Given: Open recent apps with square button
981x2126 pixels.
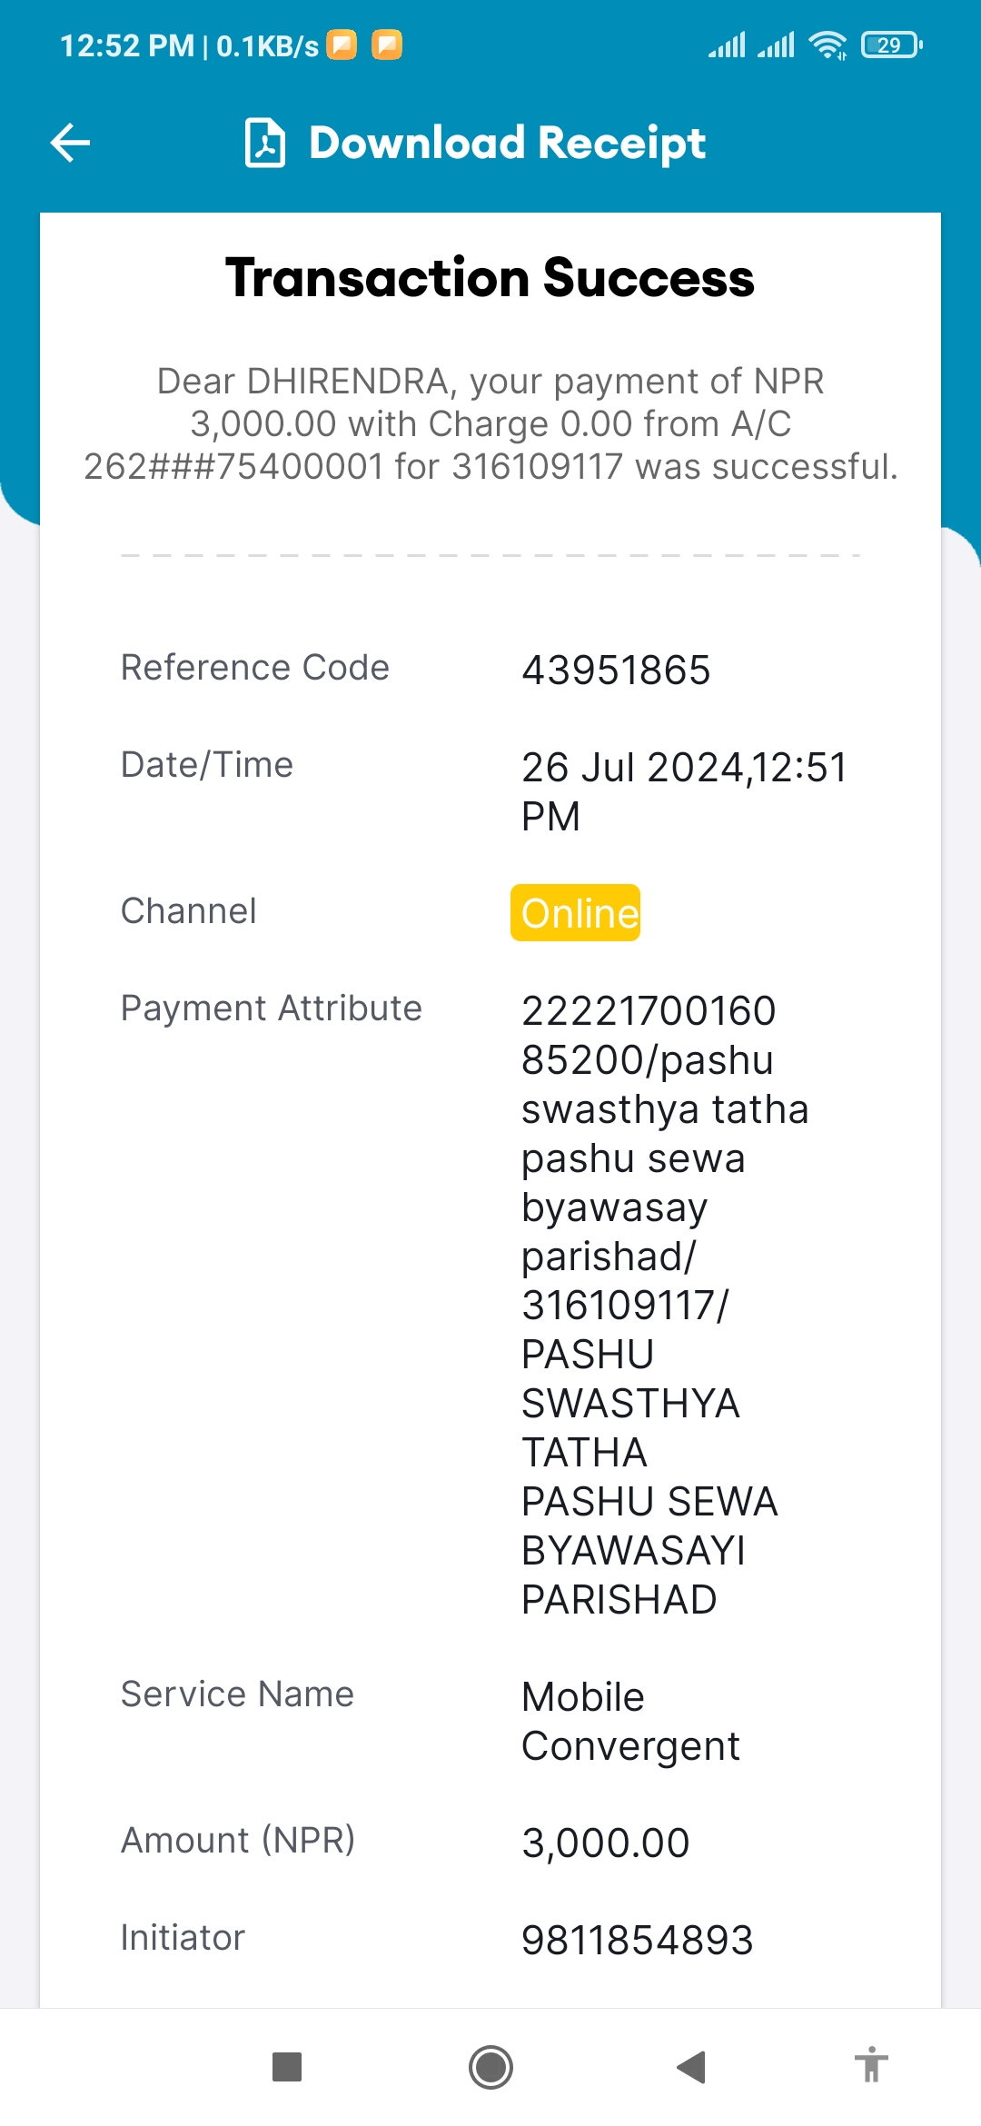Looking at the screenshot, I should pos(287,2067).
